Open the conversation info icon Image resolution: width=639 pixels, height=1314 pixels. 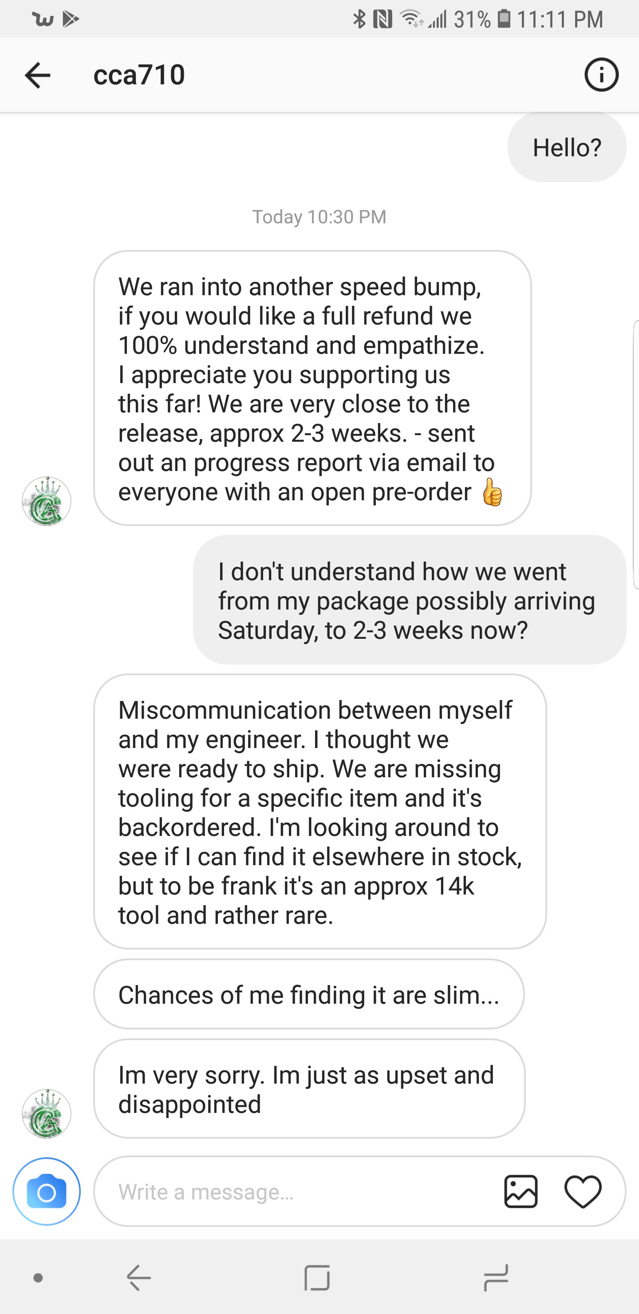point(601,75)
